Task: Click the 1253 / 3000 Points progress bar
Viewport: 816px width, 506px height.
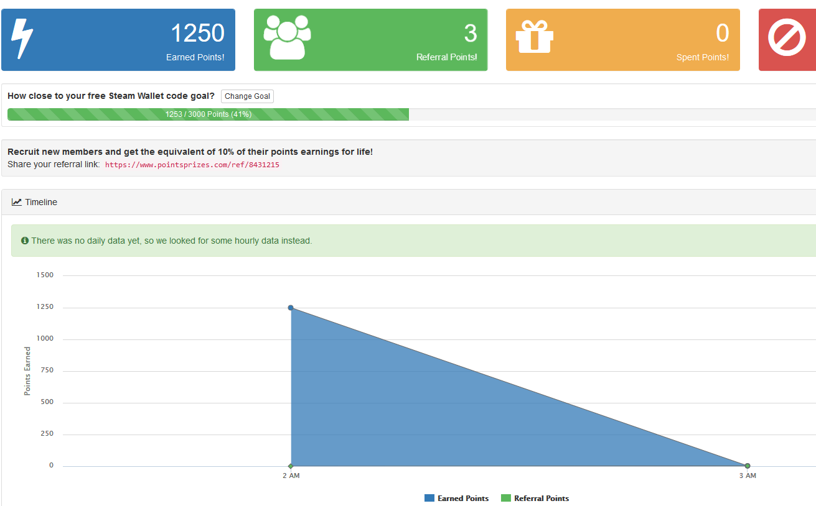Action: coord(208,114)
